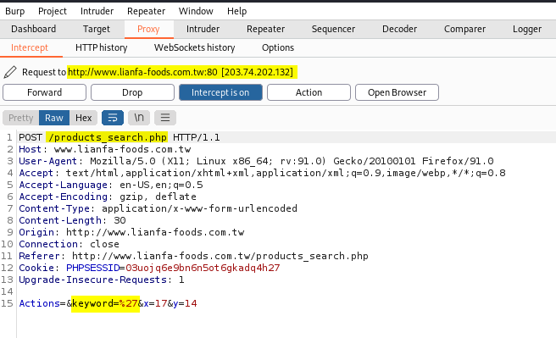
Task: Toggle the \n non-printable characters button
Action: (139, 118)
